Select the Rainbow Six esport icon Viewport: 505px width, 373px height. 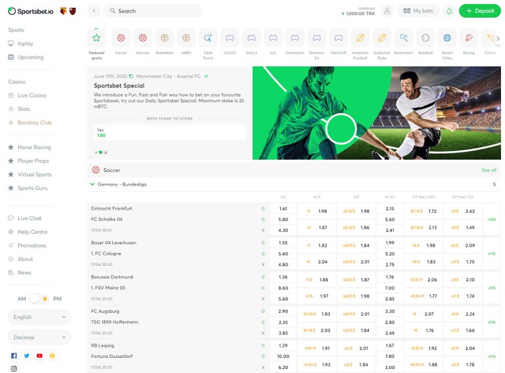(316, 38)
